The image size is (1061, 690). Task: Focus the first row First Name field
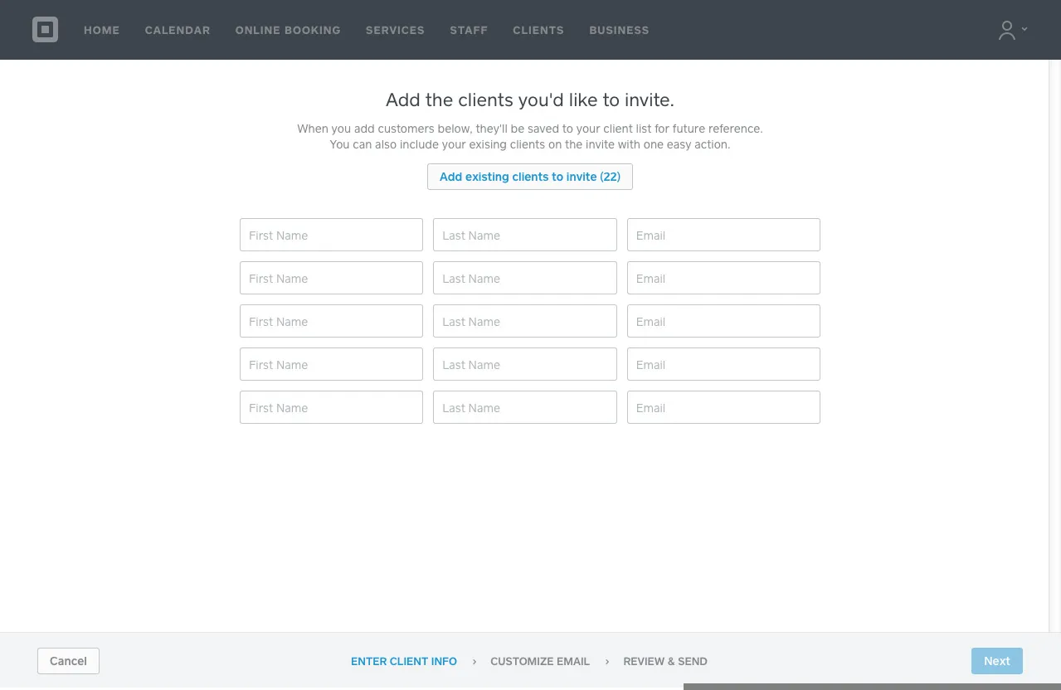click(x=331, y=236)
